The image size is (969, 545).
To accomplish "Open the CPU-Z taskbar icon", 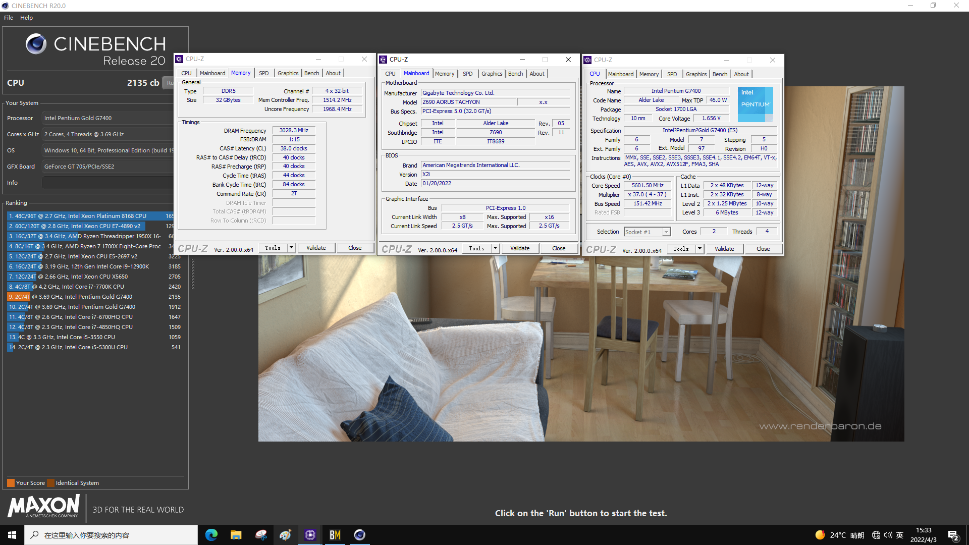I will [310, 535].
